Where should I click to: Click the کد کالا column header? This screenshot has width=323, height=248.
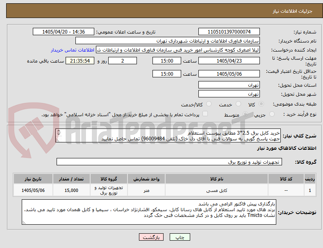(286, 179)
